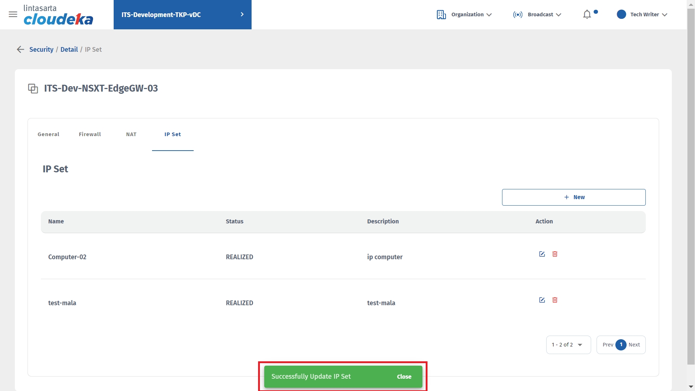Edit the Computer-02 IP set
Viewport: 695px width, 391px height.
click(542, 254)
